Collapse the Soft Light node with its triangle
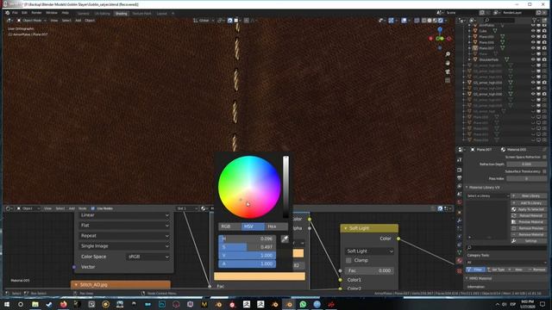 pos(345,228)
